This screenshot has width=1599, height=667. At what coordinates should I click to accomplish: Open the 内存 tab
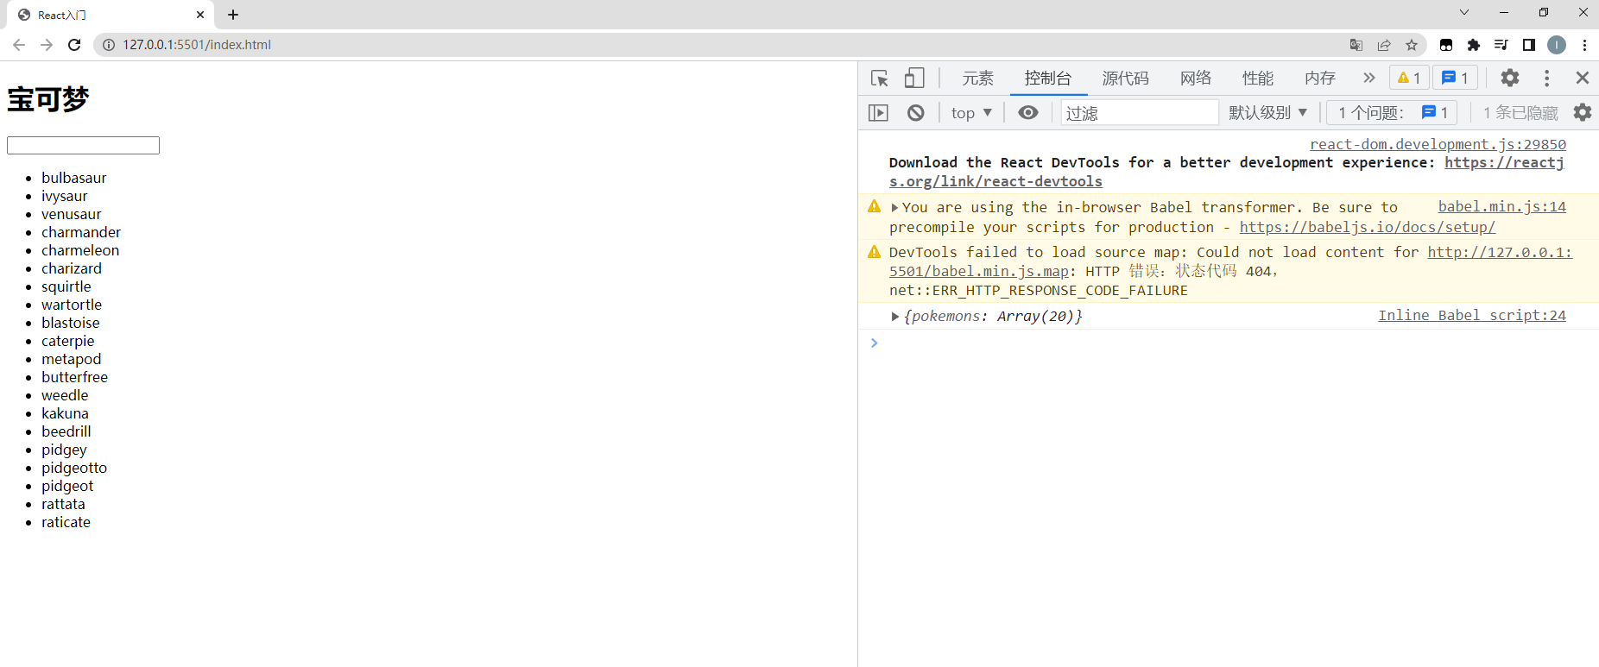coord(1320,79)
